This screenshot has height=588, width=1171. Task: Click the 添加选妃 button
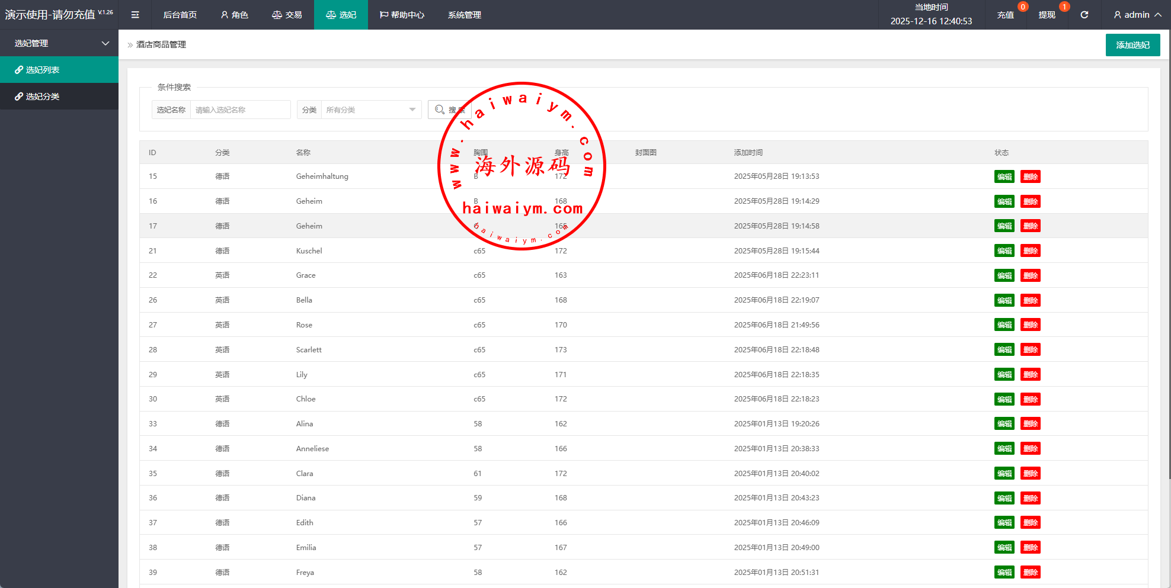click(x=1132, y=45)
